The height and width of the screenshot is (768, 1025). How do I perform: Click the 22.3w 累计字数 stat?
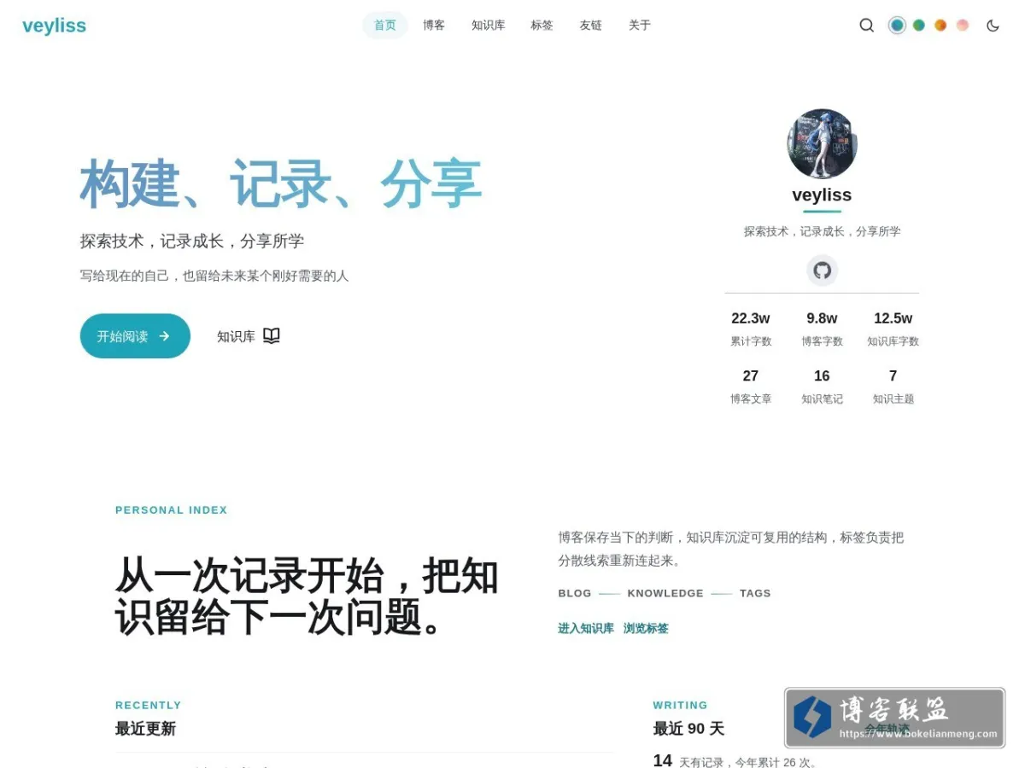coord(751,329)
